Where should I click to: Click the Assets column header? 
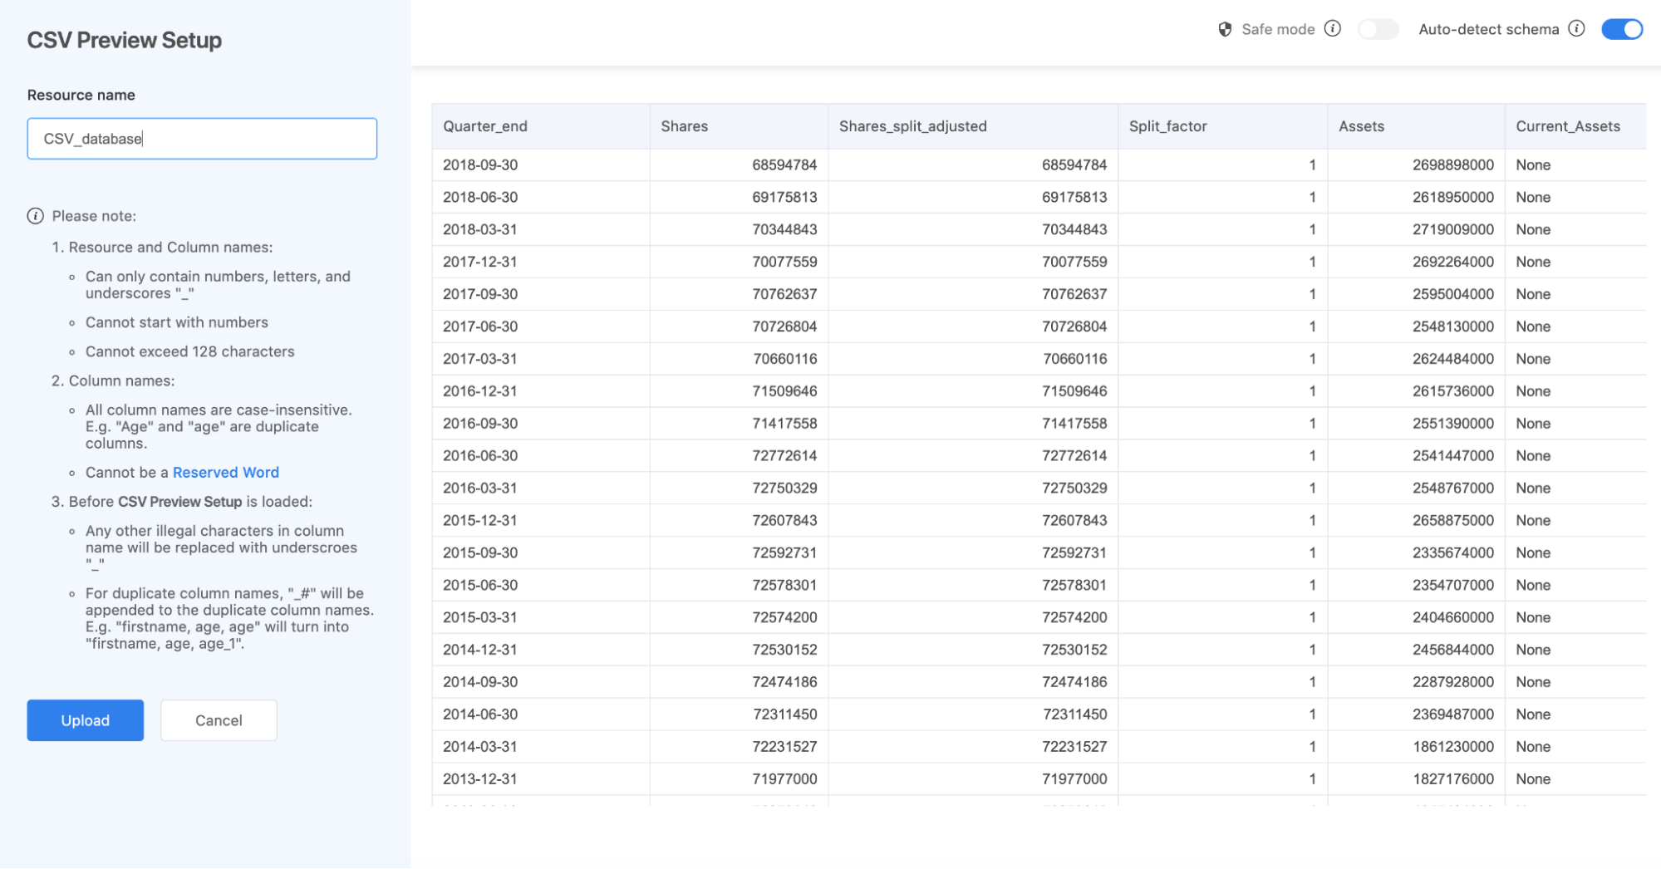[x=1361, y=126]
